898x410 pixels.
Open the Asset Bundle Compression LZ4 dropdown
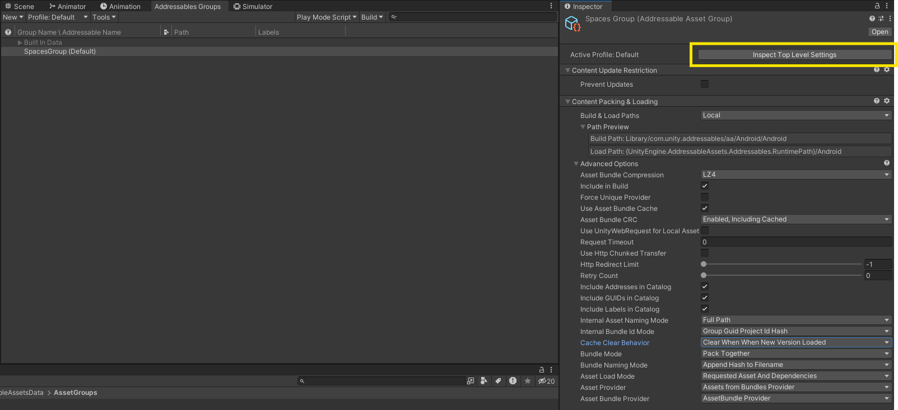pyautogui.click(x=796, y=175)
